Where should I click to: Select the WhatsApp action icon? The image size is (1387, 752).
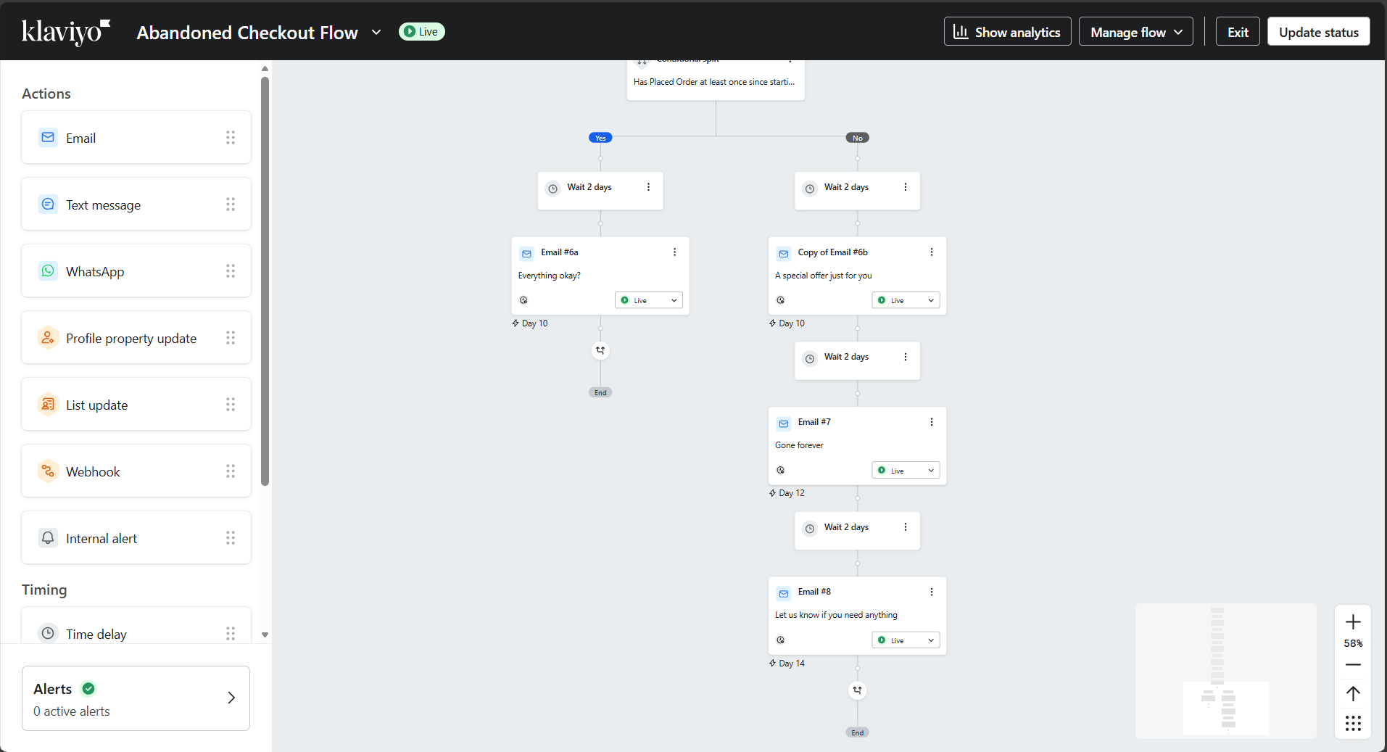[47, 270]
